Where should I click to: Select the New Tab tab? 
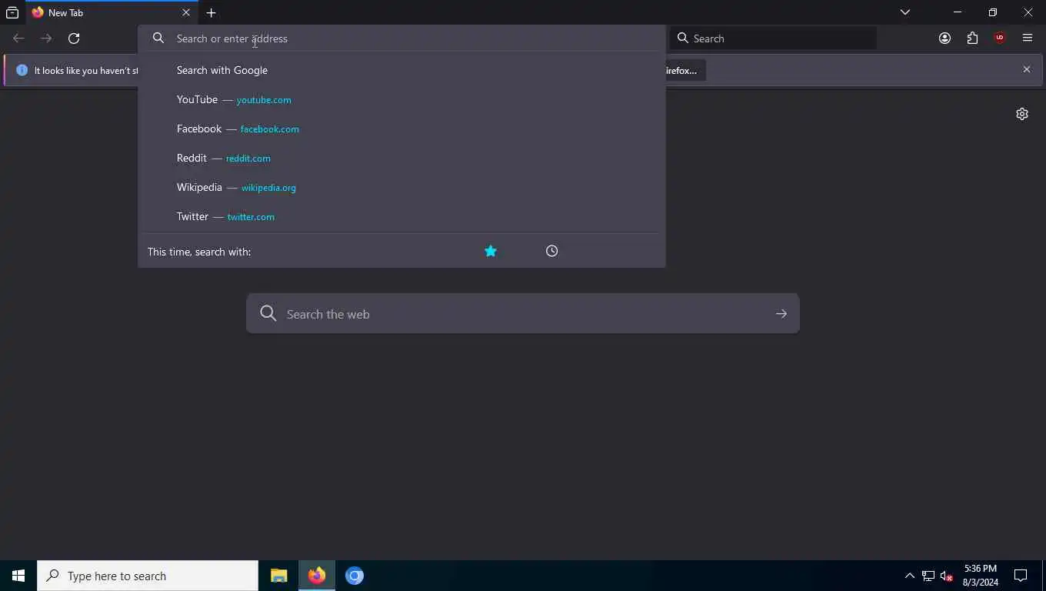112,12
